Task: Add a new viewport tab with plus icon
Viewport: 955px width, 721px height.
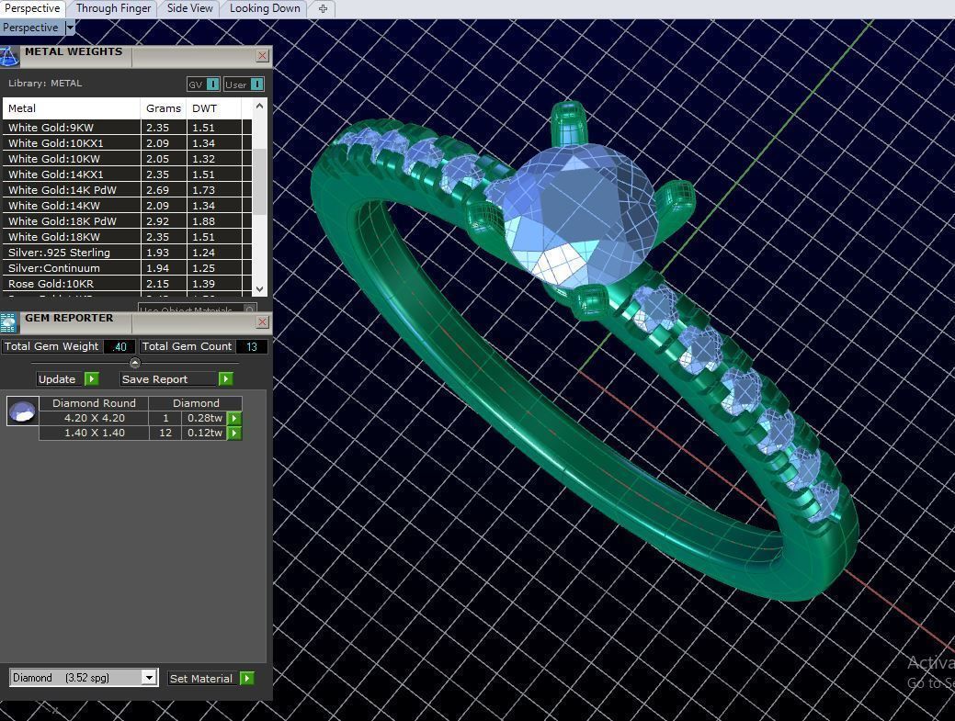Action: point(323,8)
